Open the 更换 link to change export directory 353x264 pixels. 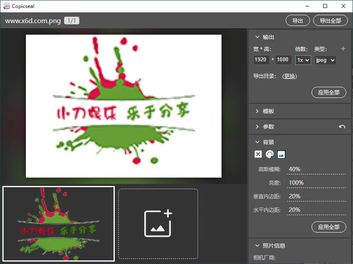point(290,76)
